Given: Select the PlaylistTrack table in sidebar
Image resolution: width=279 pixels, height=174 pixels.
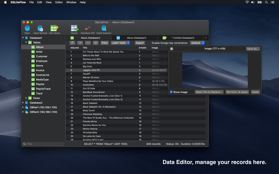Looking at the screenshot, I should click(43, 89).
